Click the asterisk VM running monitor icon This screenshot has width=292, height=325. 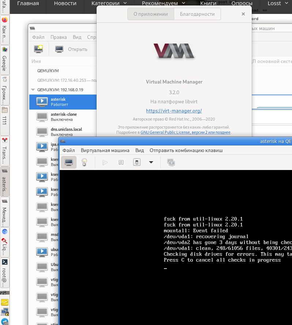[x=42, y=102]
